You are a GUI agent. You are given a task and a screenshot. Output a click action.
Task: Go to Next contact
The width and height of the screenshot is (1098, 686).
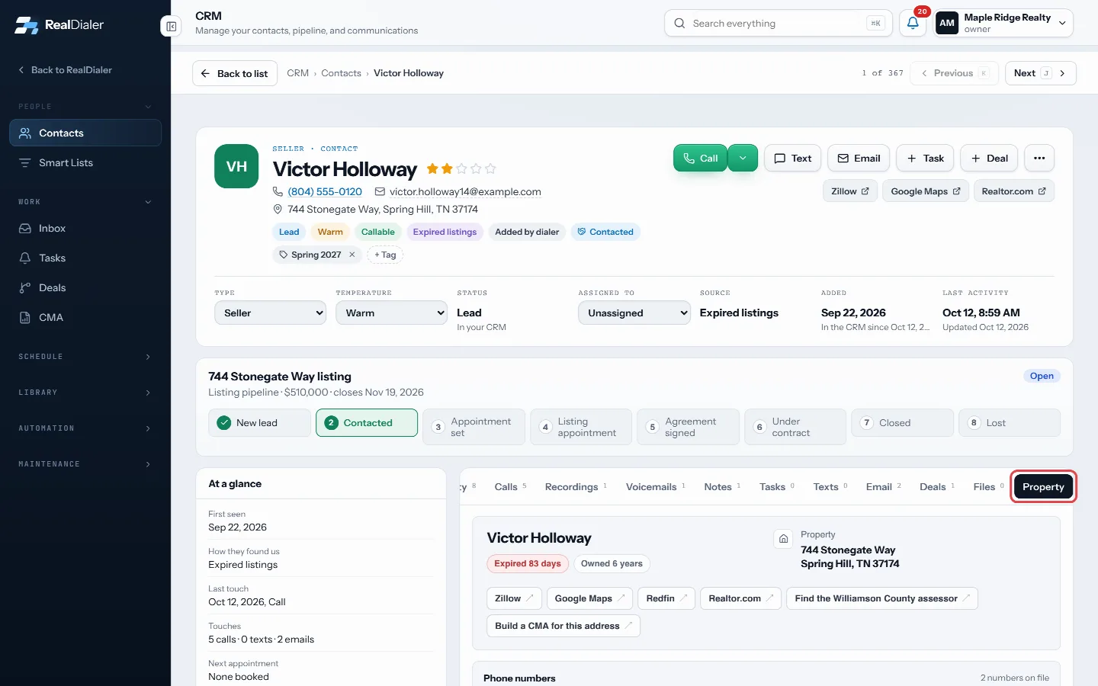click(1040, 73)
